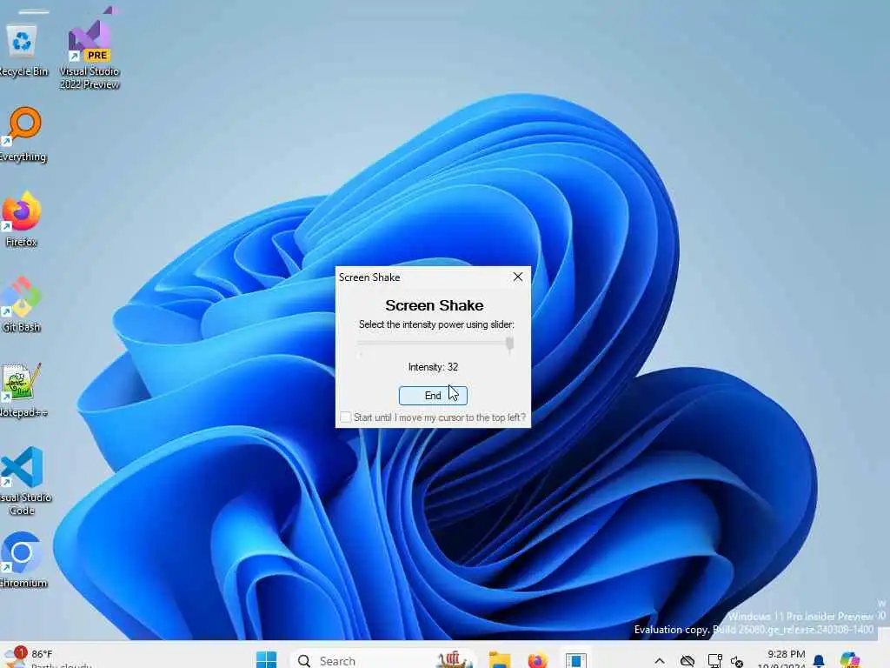
Task: Open the Git Bash desktop shortcut
Action: pos(22,305)
